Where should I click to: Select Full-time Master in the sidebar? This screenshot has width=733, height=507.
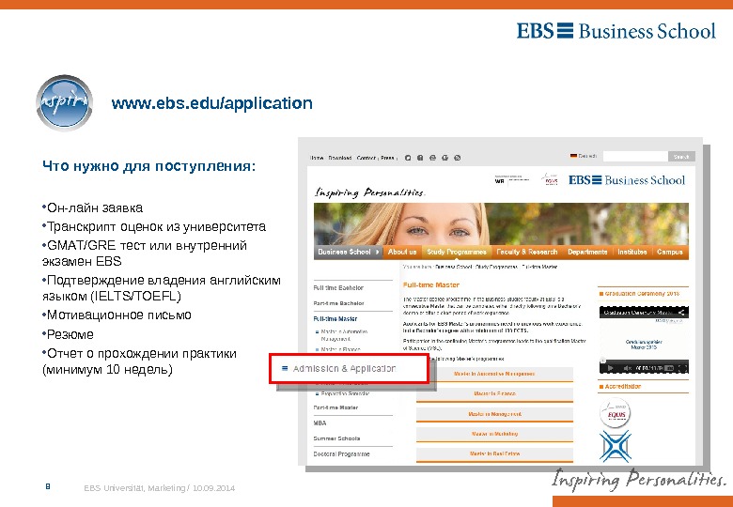(x=335, y=319)
